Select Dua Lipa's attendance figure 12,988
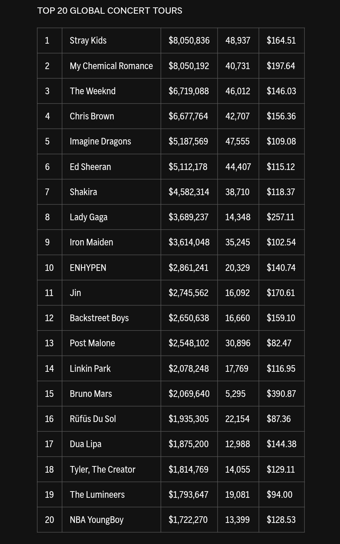This screenshot has width=340, height=544. click(237, 444)
